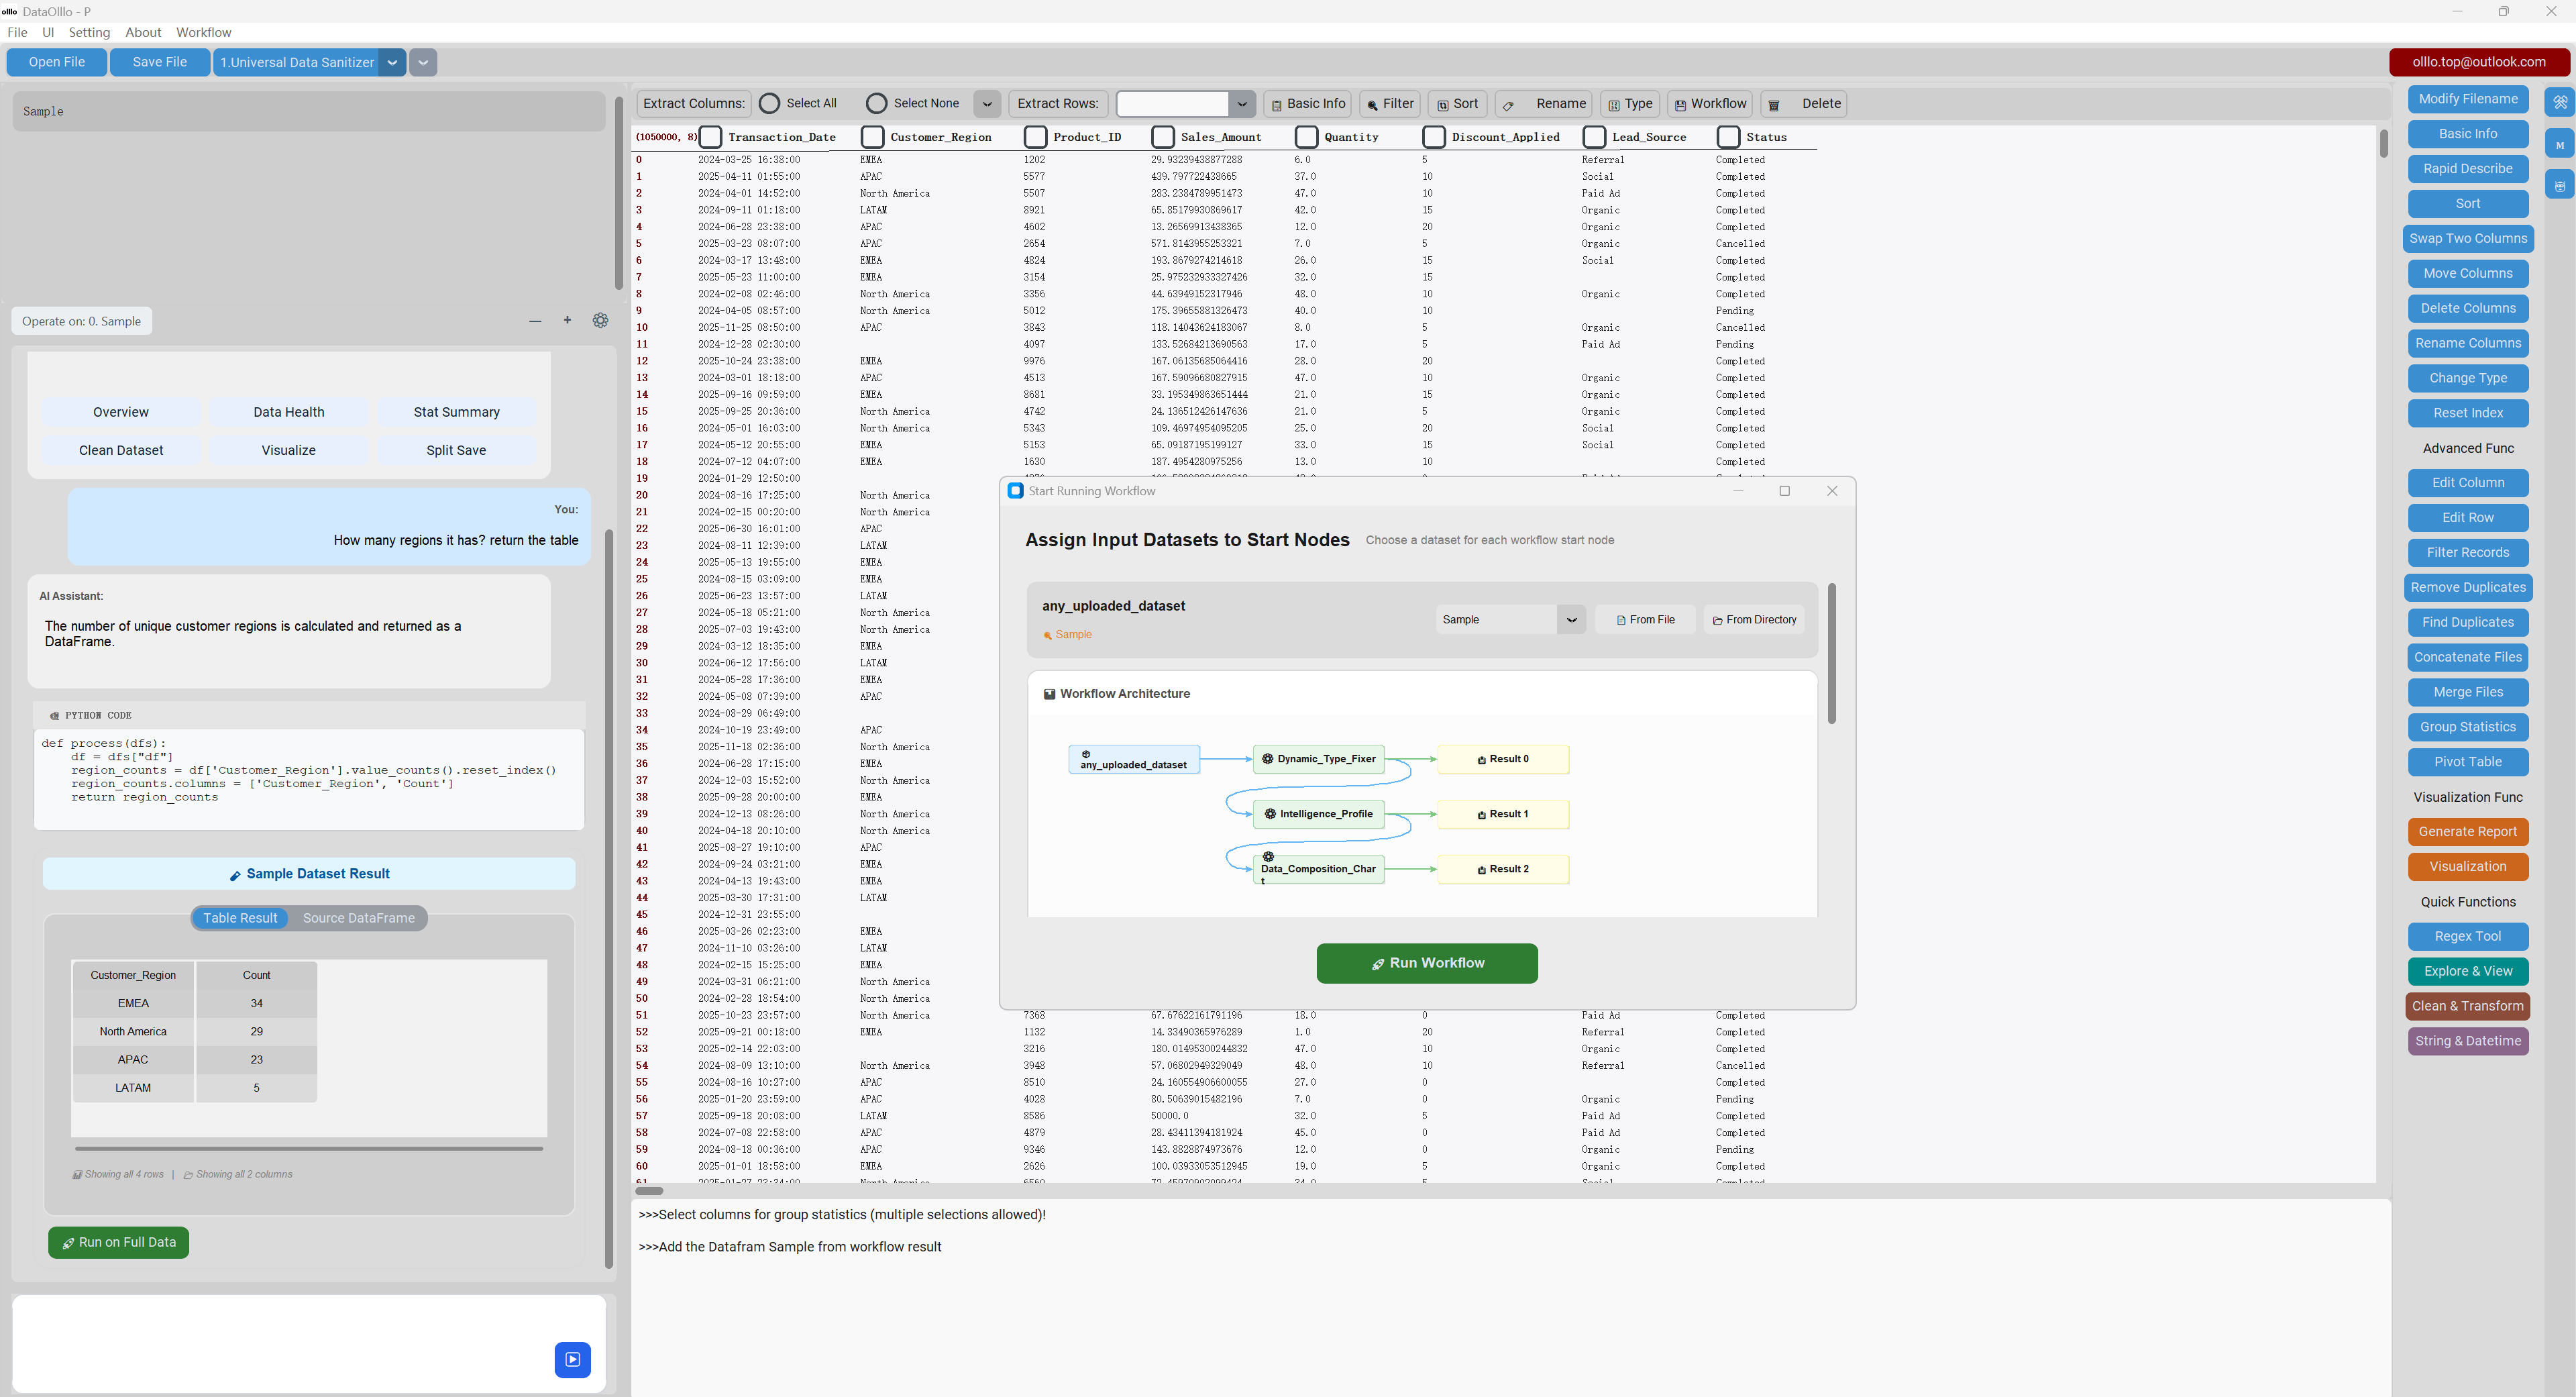Image resolution: width=2576 pixels, height=1397 pixels.
Task: Click the crossed hammers tools icon
Action: click(x=2559, y=102)
